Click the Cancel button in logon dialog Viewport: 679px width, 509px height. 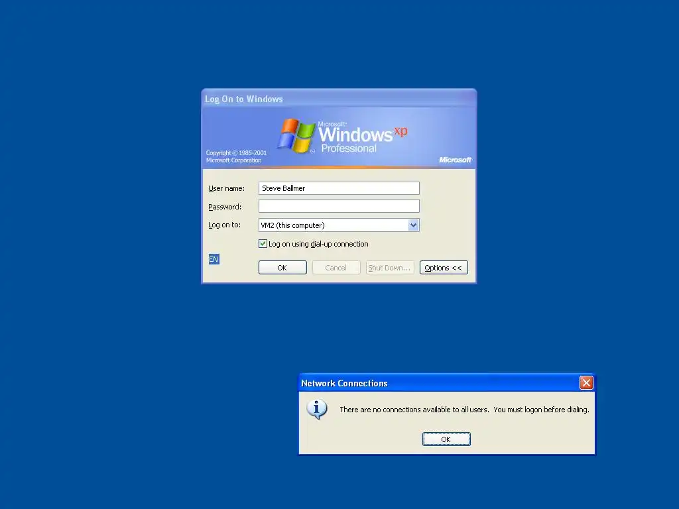(336, 268)
